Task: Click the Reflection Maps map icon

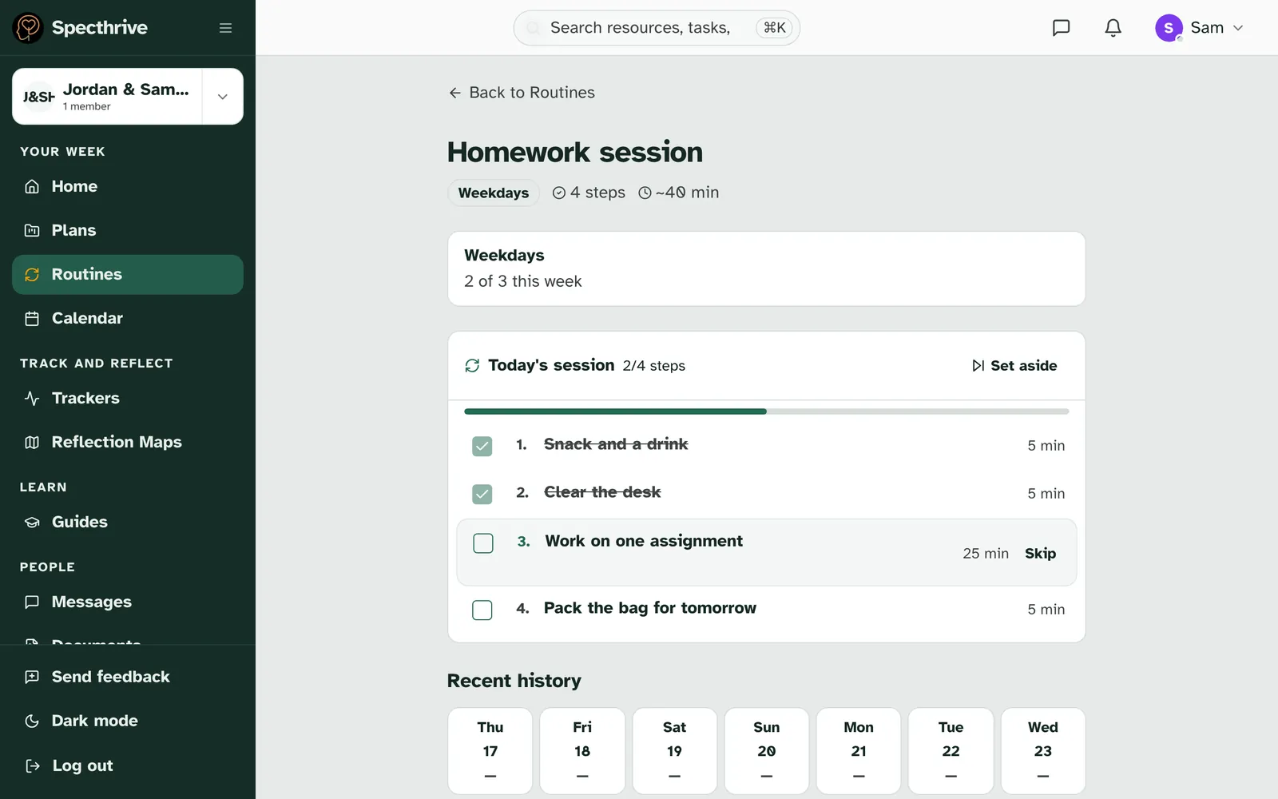Action: (x=32, y=442)
